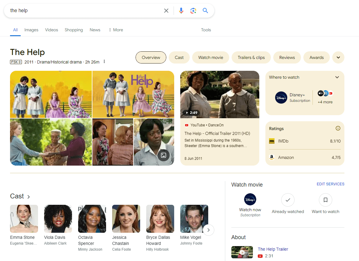Viewport: 359px width, 261px height.
Task: Open the three-dot menu next to 2h 26m
Action: point(104,62)
